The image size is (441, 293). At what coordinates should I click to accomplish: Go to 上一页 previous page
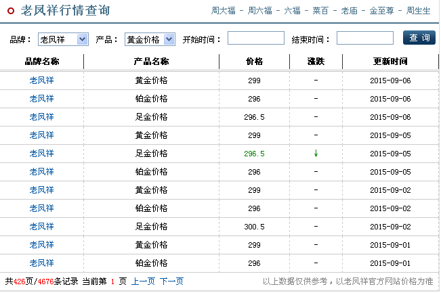[143, 281]
